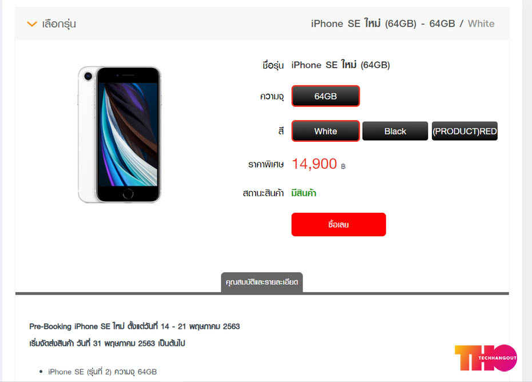Click the Pre-Booking iPhone SE announcement line

click(x=134, y=327)
